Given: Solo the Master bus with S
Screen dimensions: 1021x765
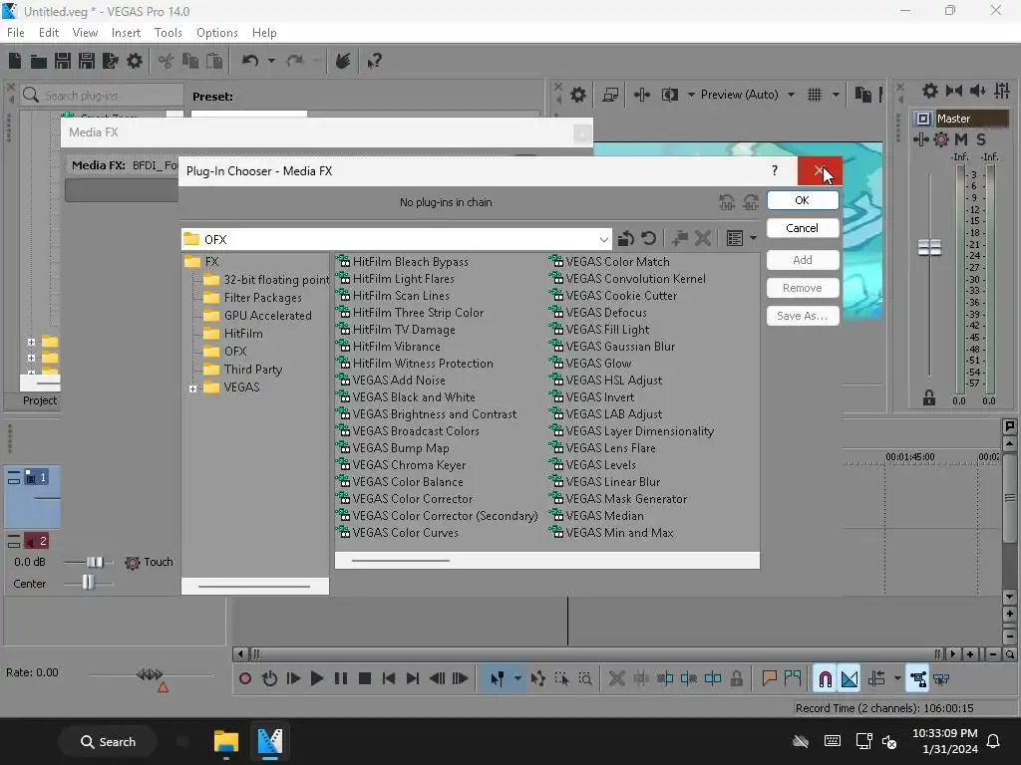Looking at the screenshot, I should [x=981, y=139].
